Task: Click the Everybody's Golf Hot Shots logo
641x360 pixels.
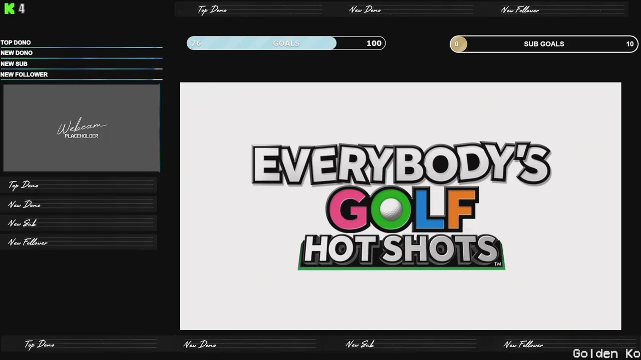Action: pos(401,206)
